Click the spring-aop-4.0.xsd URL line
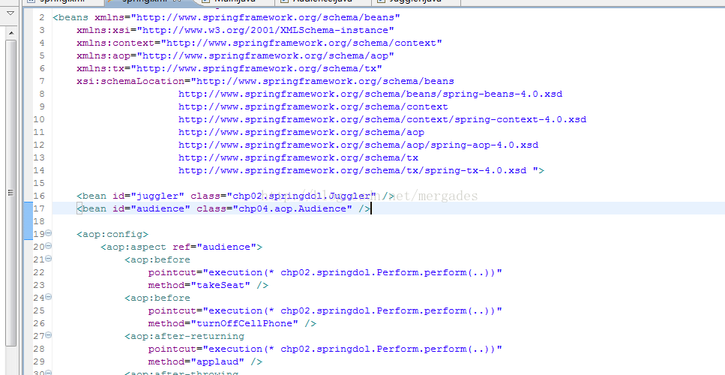725x375 pixels. click(x=358, y=145)
